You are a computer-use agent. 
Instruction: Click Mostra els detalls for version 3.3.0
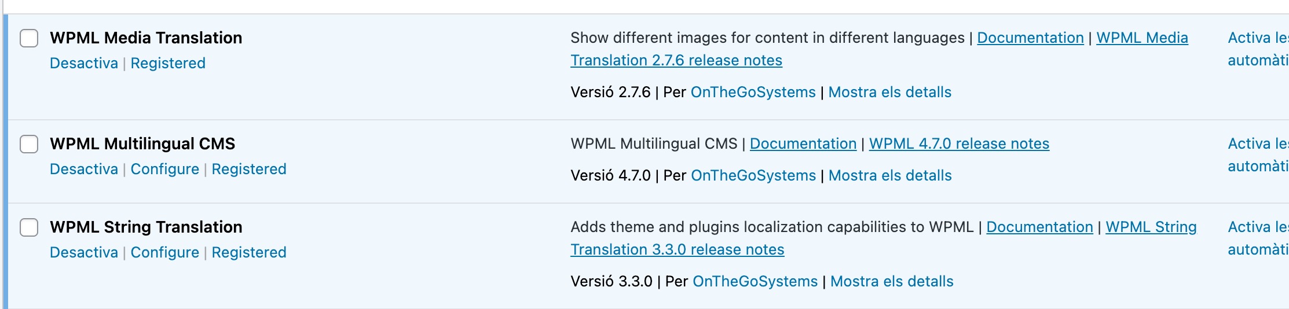[892, 281]
